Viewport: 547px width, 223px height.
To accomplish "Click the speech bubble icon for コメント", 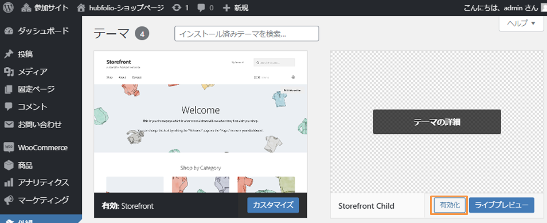I will (9, 107).
